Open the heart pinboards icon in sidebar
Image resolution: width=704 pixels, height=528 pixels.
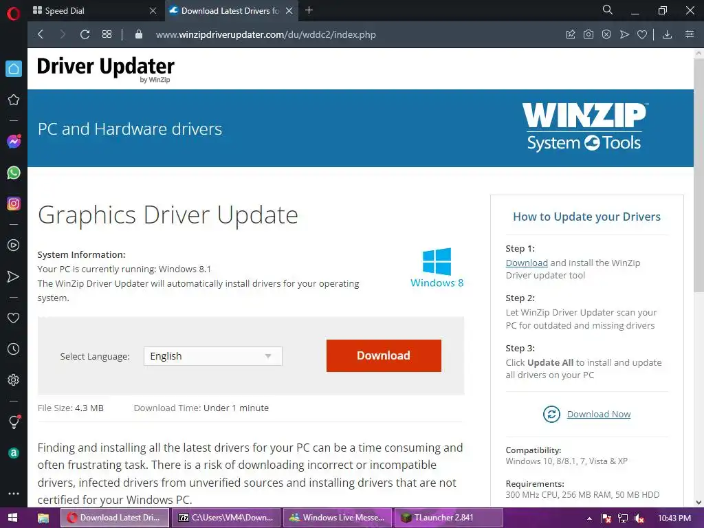(14, 318)
